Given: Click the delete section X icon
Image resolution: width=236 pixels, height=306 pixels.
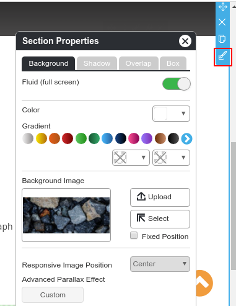Looking at the screenshot, I should click(222, 22).
